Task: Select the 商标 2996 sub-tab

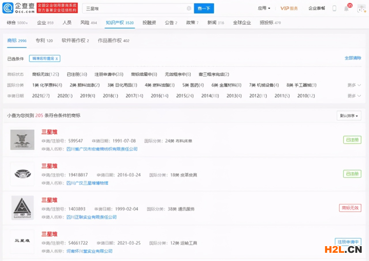Action: click(x=17, y=41)
